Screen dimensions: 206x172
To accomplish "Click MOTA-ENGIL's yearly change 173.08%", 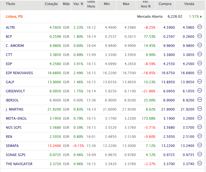I will pos(149,118).
